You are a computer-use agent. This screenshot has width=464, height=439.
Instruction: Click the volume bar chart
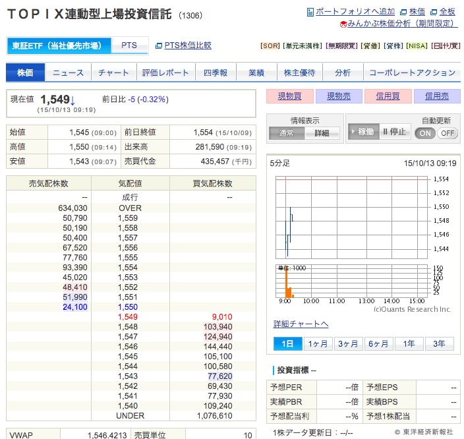352,281
